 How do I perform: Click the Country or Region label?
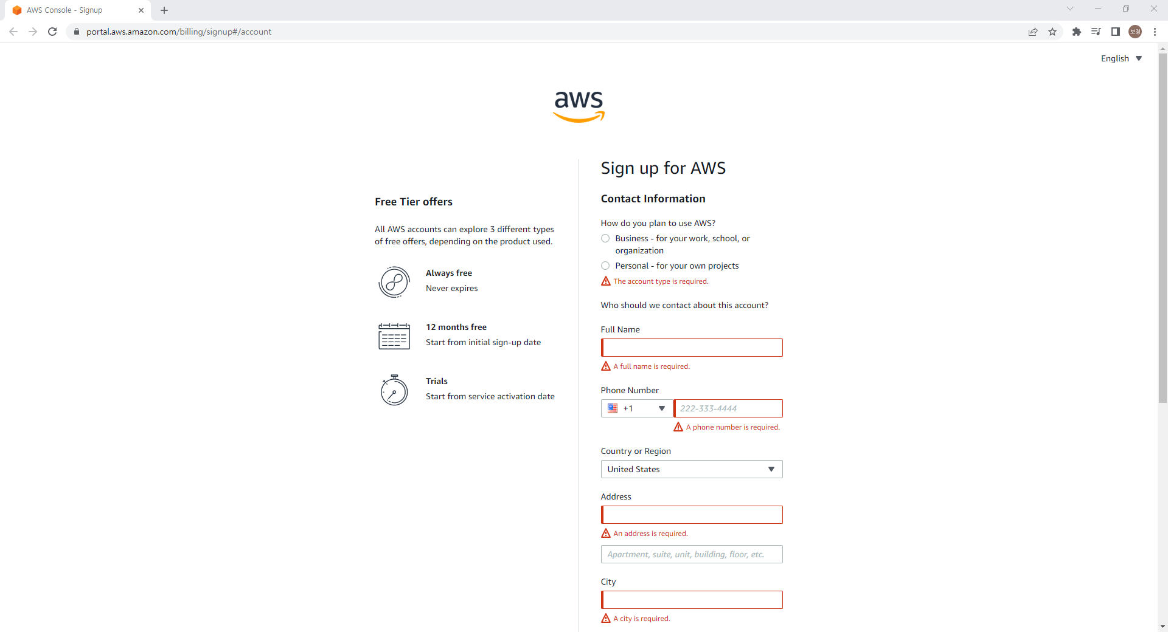[636, 451]
